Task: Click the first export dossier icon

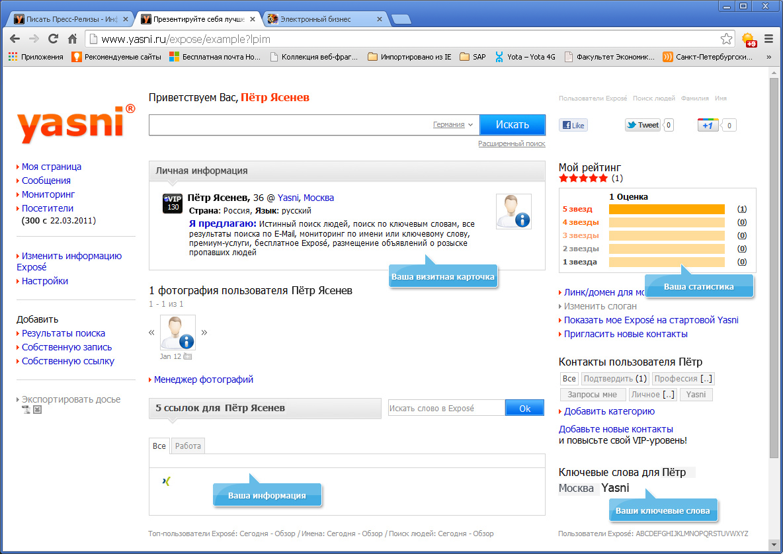Action: pyautogui.click(x=26, y=410)
